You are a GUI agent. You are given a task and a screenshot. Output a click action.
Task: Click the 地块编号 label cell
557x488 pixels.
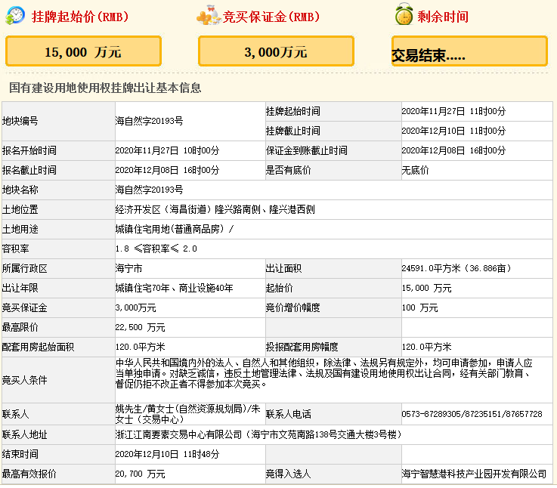coord(58,121)
